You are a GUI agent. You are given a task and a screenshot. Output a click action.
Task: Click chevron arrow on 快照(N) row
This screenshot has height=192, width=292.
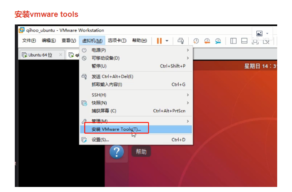coord(188,103)
